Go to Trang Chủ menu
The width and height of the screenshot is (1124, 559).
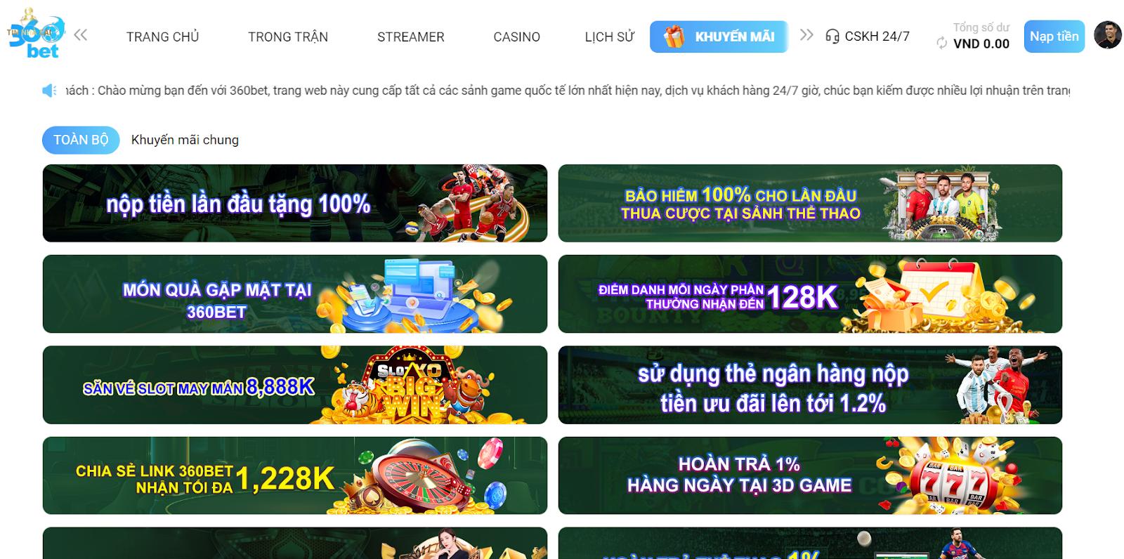(163, 37)
